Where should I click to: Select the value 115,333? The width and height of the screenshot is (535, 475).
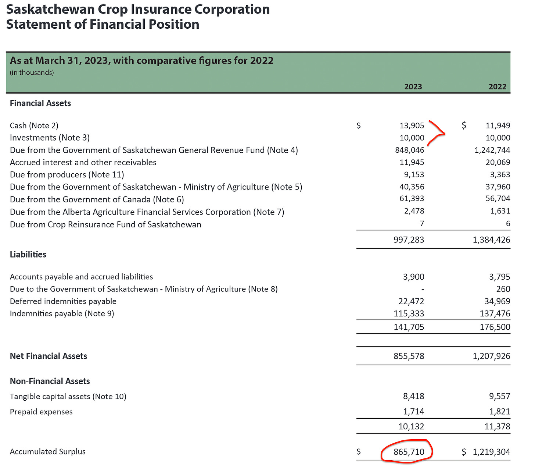[x=409, y=313]
